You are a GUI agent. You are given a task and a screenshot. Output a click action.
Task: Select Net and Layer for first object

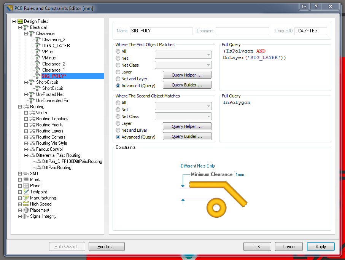(118, 79)
